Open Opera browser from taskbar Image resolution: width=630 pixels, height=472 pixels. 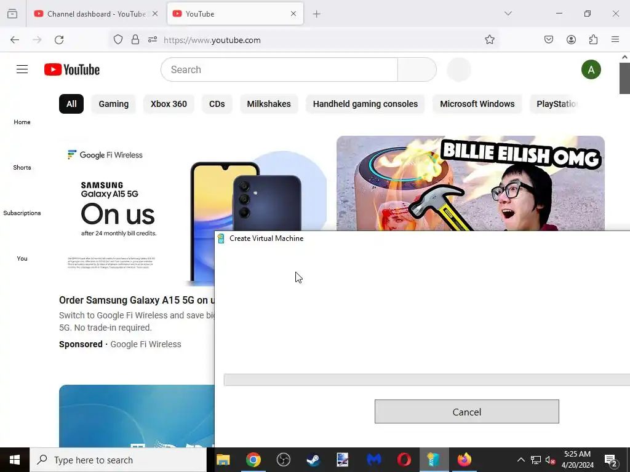point(404,460)
